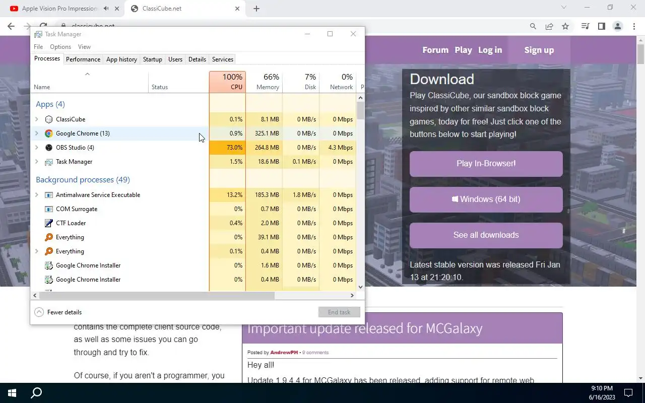645x403 pixels.
Task: Open the Windows Start menu
Action: [12, 393]
